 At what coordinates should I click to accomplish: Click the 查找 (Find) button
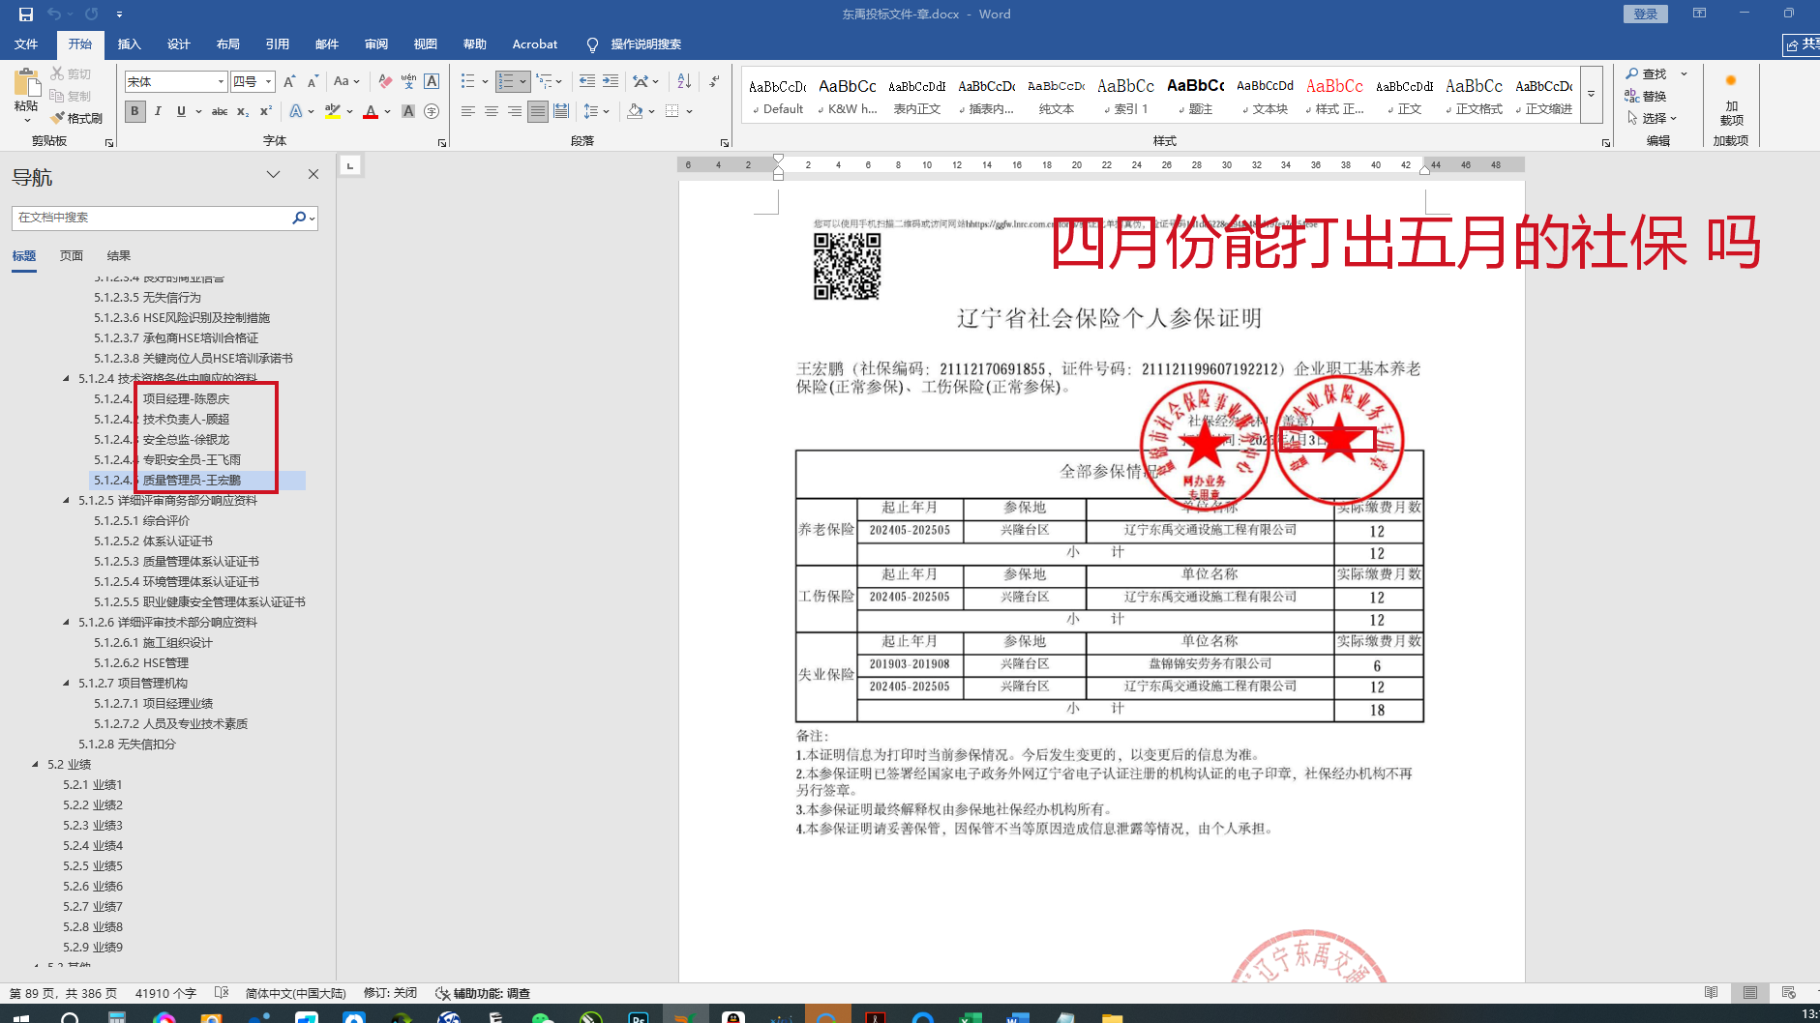(1647, 73)
